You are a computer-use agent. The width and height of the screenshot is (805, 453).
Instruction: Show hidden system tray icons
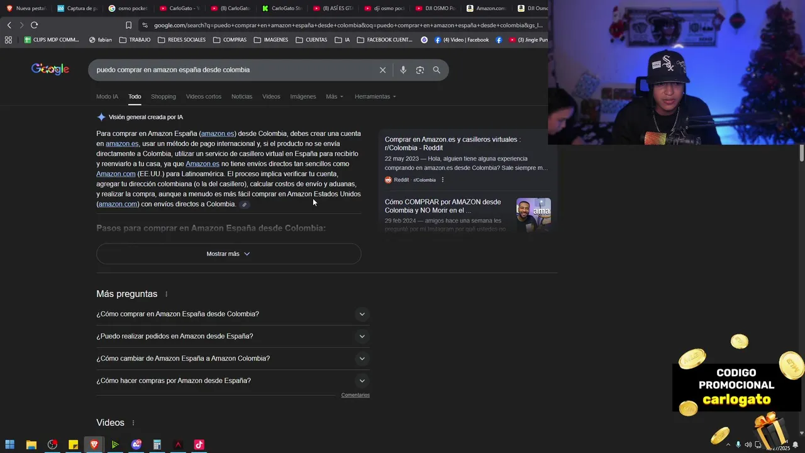click(x=728, y=445)
